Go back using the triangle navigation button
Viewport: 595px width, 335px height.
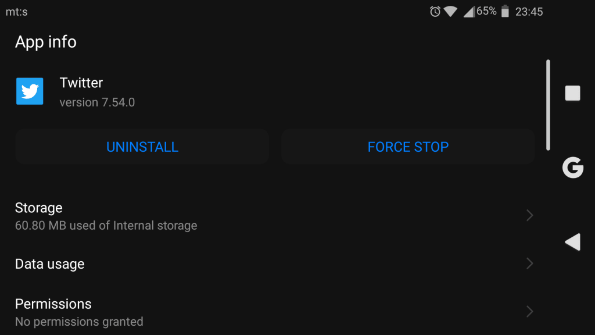(x=572, y=242)
